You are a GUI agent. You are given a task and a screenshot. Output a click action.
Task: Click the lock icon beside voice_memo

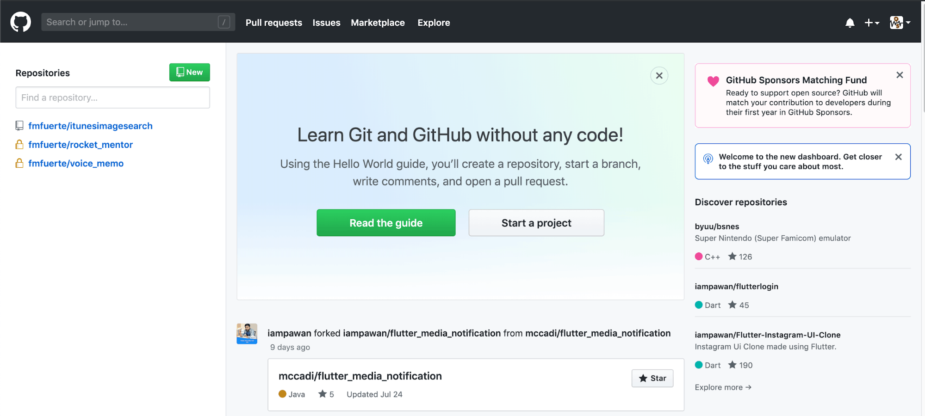tap(19, 163)
